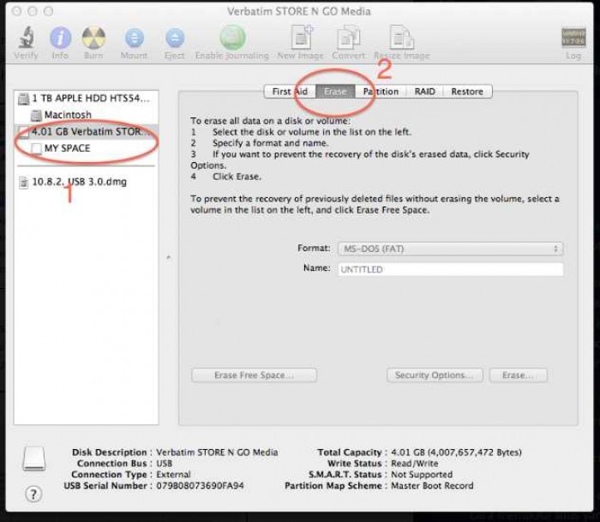Switch to the RAID tab
This screenshot has height=522, width=600.
point(425,92)
